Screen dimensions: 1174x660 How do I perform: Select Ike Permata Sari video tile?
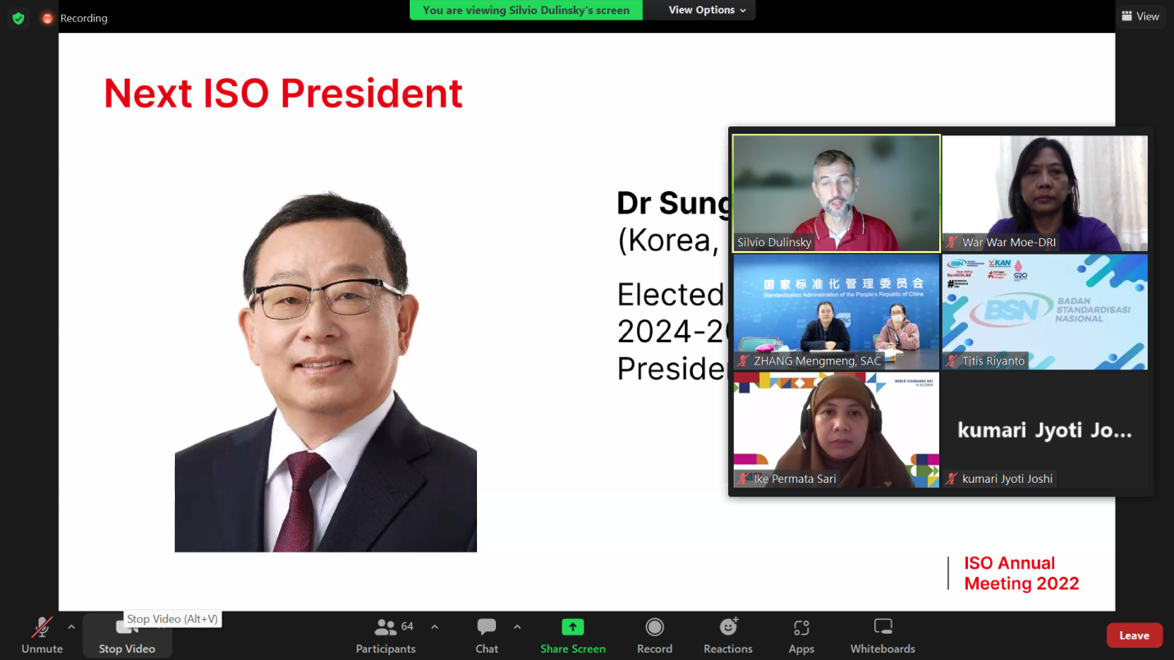tap(837, 429)
